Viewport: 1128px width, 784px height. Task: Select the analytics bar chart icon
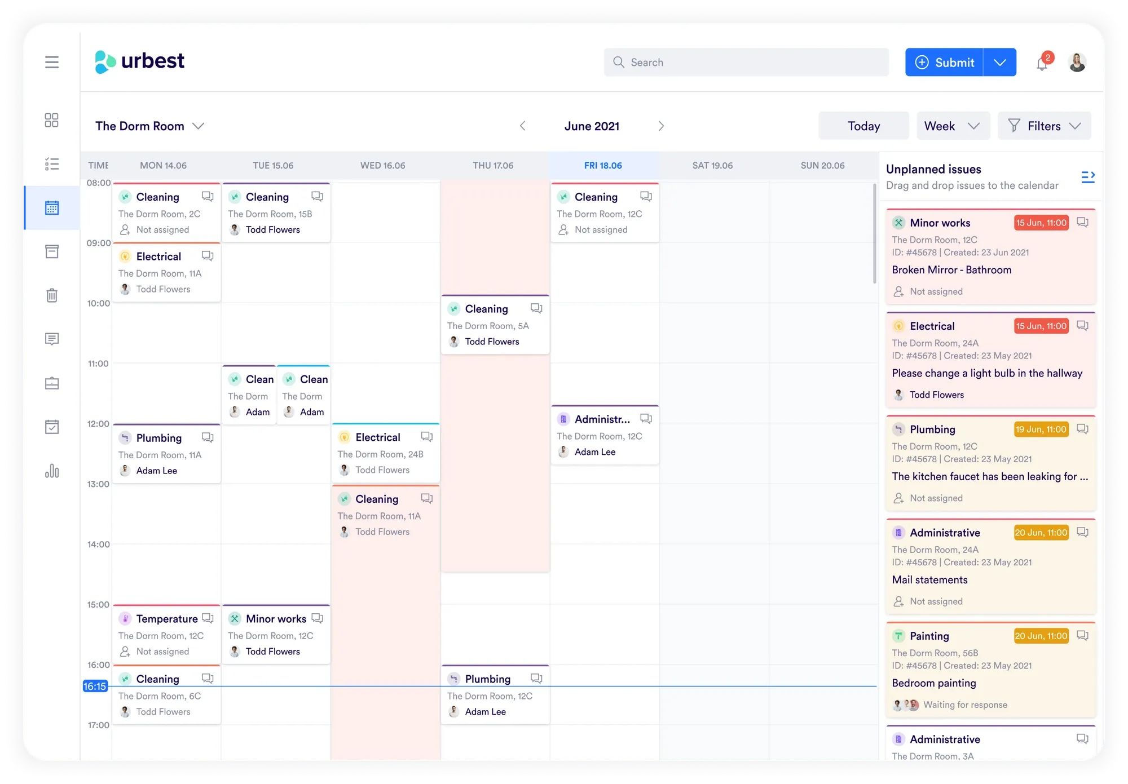(52, 471)
